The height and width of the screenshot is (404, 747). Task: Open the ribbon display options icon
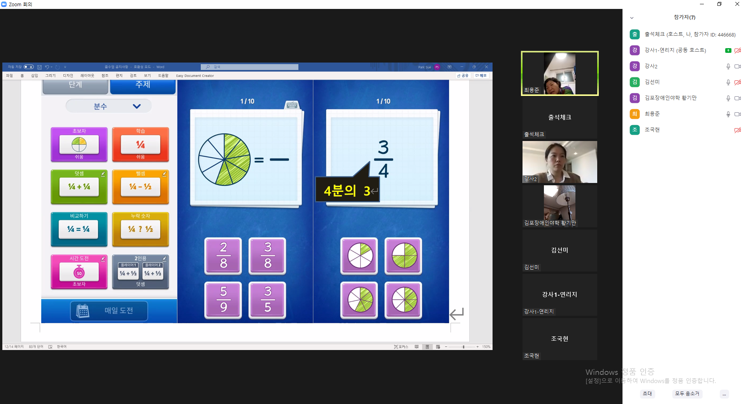[449, 67]
